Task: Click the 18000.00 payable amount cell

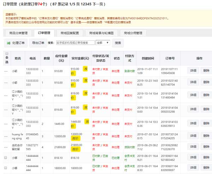Action: 60,168
